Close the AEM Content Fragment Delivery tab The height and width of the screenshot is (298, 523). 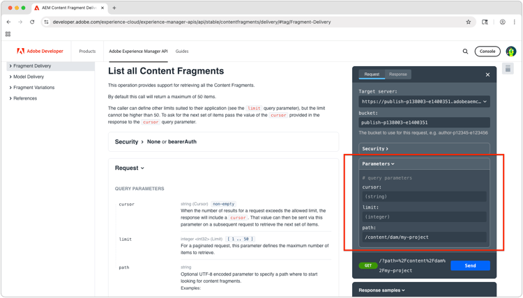tap(103, 8)
